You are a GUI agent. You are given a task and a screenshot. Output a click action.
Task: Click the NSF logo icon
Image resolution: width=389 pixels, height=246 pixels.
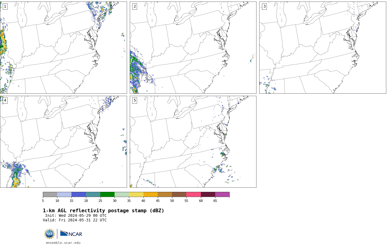[x=50, y=234]
